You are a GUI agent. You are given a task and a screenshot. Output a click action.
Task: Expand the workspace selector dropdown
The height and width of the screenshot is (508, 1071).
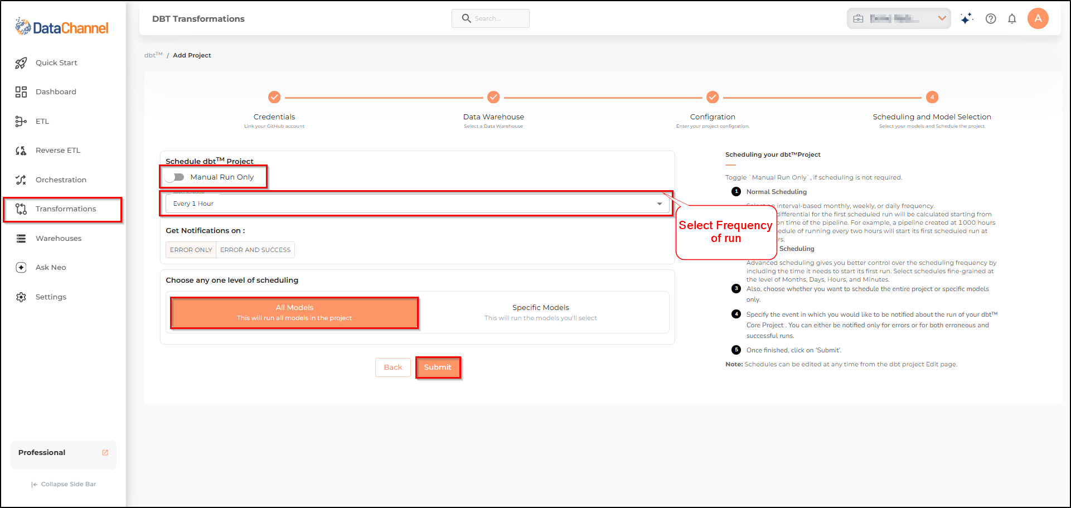click(x=942, y=18)
